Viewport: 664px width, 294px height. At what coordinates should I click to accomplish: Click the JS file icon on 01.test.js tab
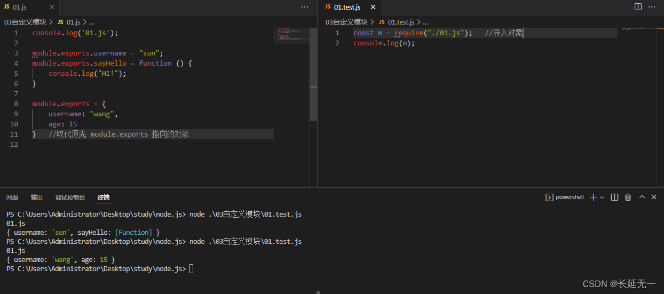[x=328, y=7]
